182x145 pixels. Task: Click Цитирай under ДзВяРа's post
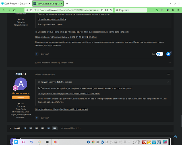[45, 54]
